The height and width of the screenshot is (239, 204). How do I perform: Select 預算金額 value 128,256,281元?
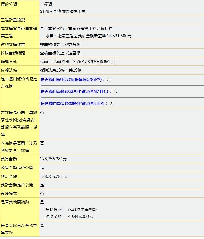tap(53, 159)
